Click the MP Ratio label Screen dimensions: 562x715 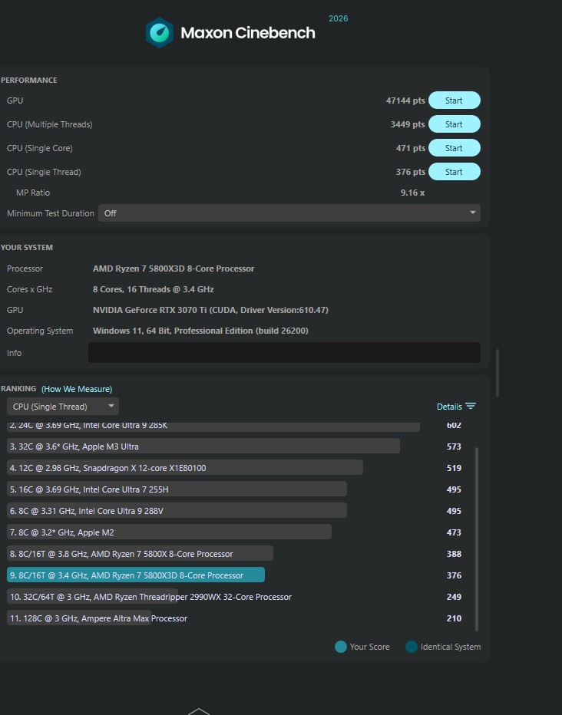click(x=33, y=193)
